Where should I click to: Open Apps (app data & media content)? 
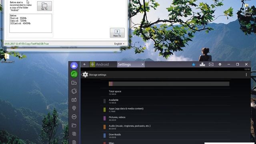pos(165,110)
